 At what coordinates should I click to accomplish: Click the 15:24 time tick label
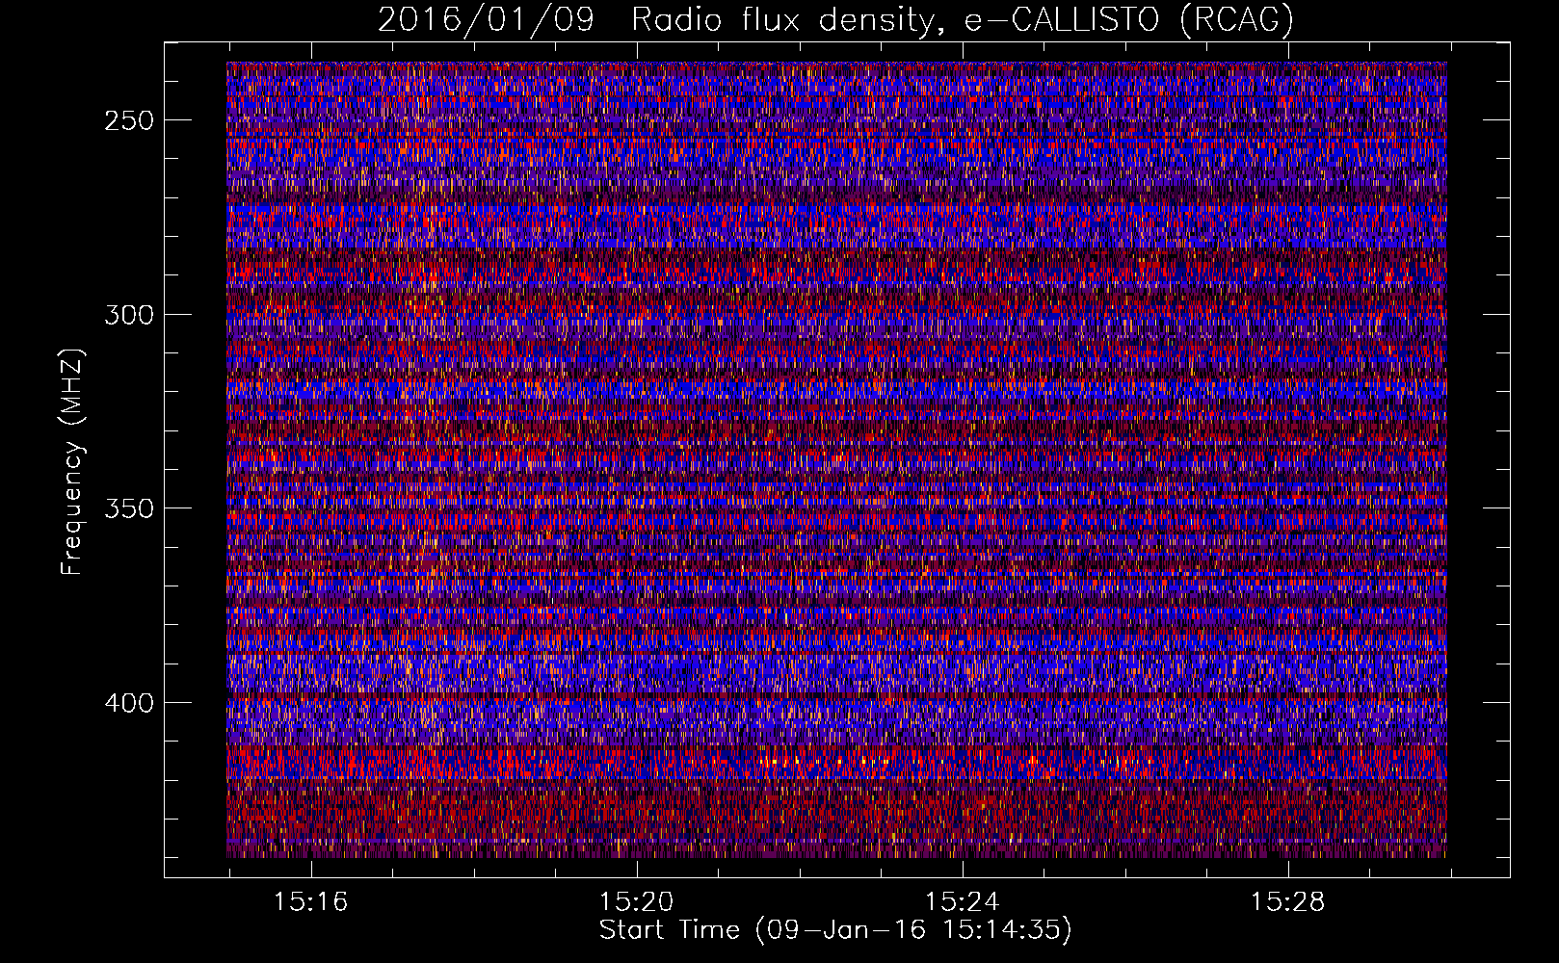point(962,902)
